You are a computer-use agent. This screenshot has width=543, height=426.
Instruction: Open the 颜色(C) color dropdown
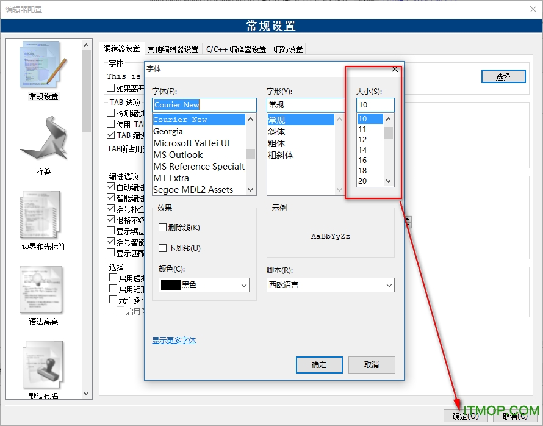pos(204,285)
